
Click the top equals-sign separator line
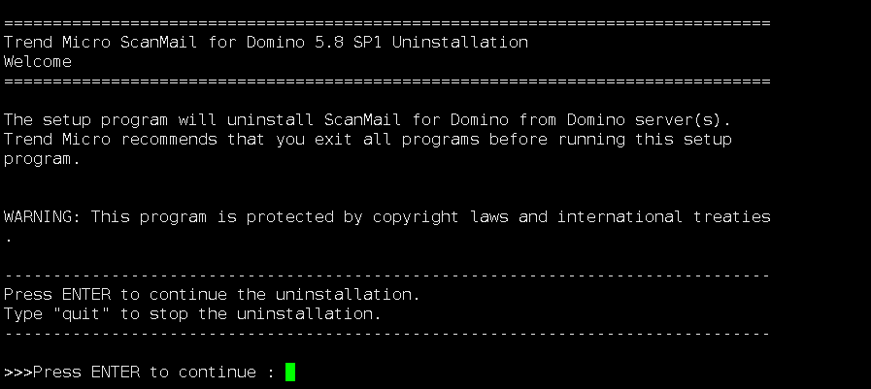[x=386, y=22]
